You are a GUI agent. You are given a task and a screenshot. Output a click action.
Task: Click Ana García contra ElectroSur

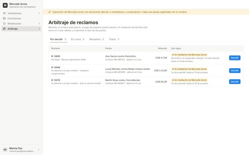[121, 56]
